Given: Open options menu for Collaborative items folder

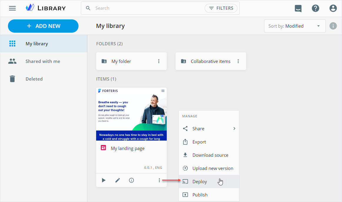Looking at the screenshot, I should [x=238, y=61].
